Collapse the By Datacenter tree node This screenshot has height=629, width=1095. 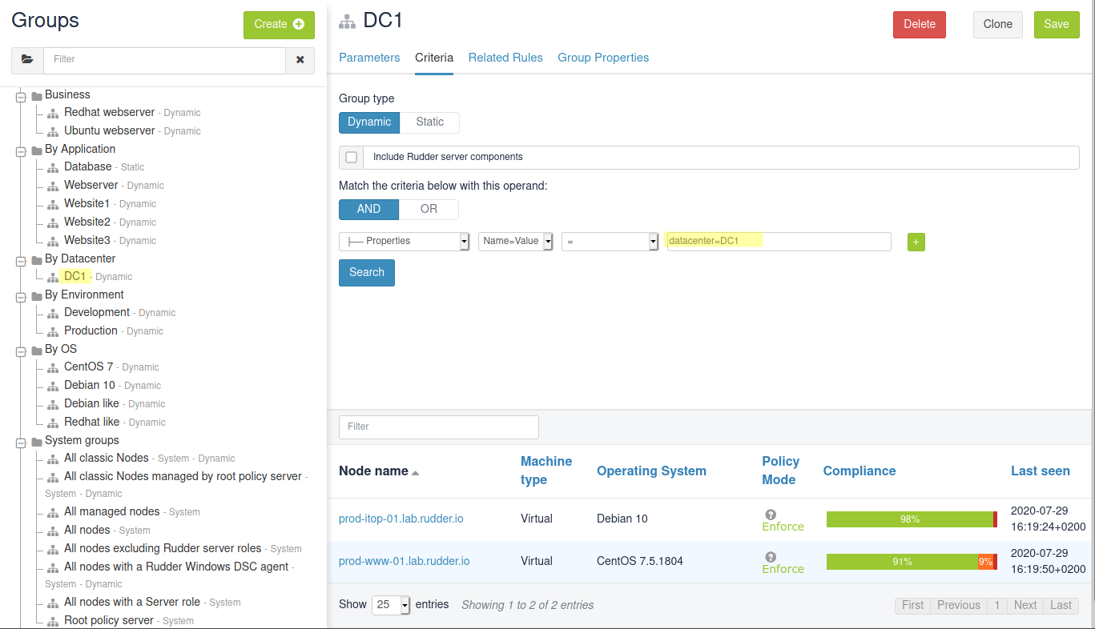[x=21, y=259]
